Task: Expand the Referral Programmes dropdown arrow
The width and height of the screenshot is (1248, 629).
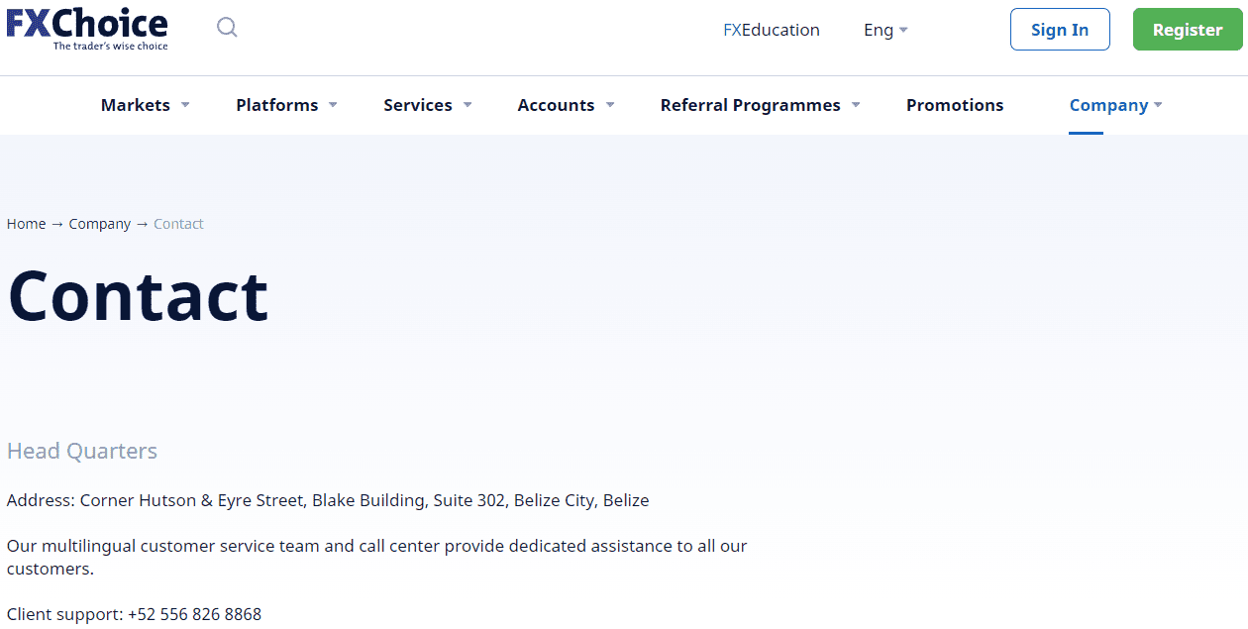Action: (856, 105)
